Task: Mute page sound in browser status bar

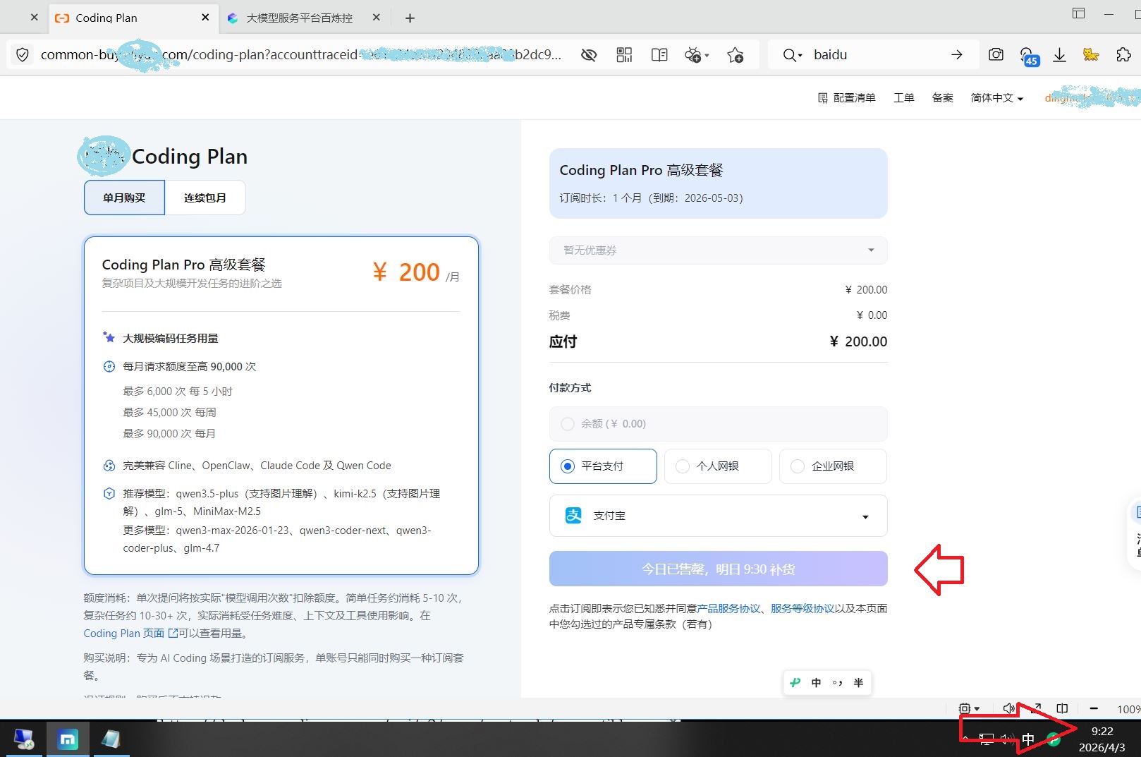Action: 1009,708
